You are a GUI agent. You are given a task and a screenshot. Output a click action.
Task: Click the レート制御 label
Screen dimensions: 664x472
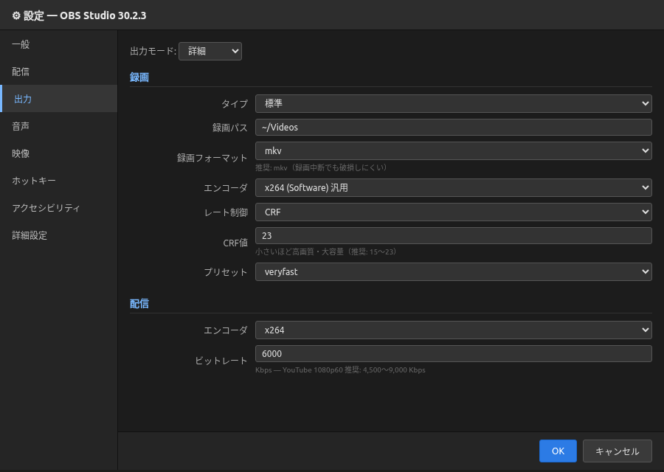pyautogui.click(x=226, y=212)
